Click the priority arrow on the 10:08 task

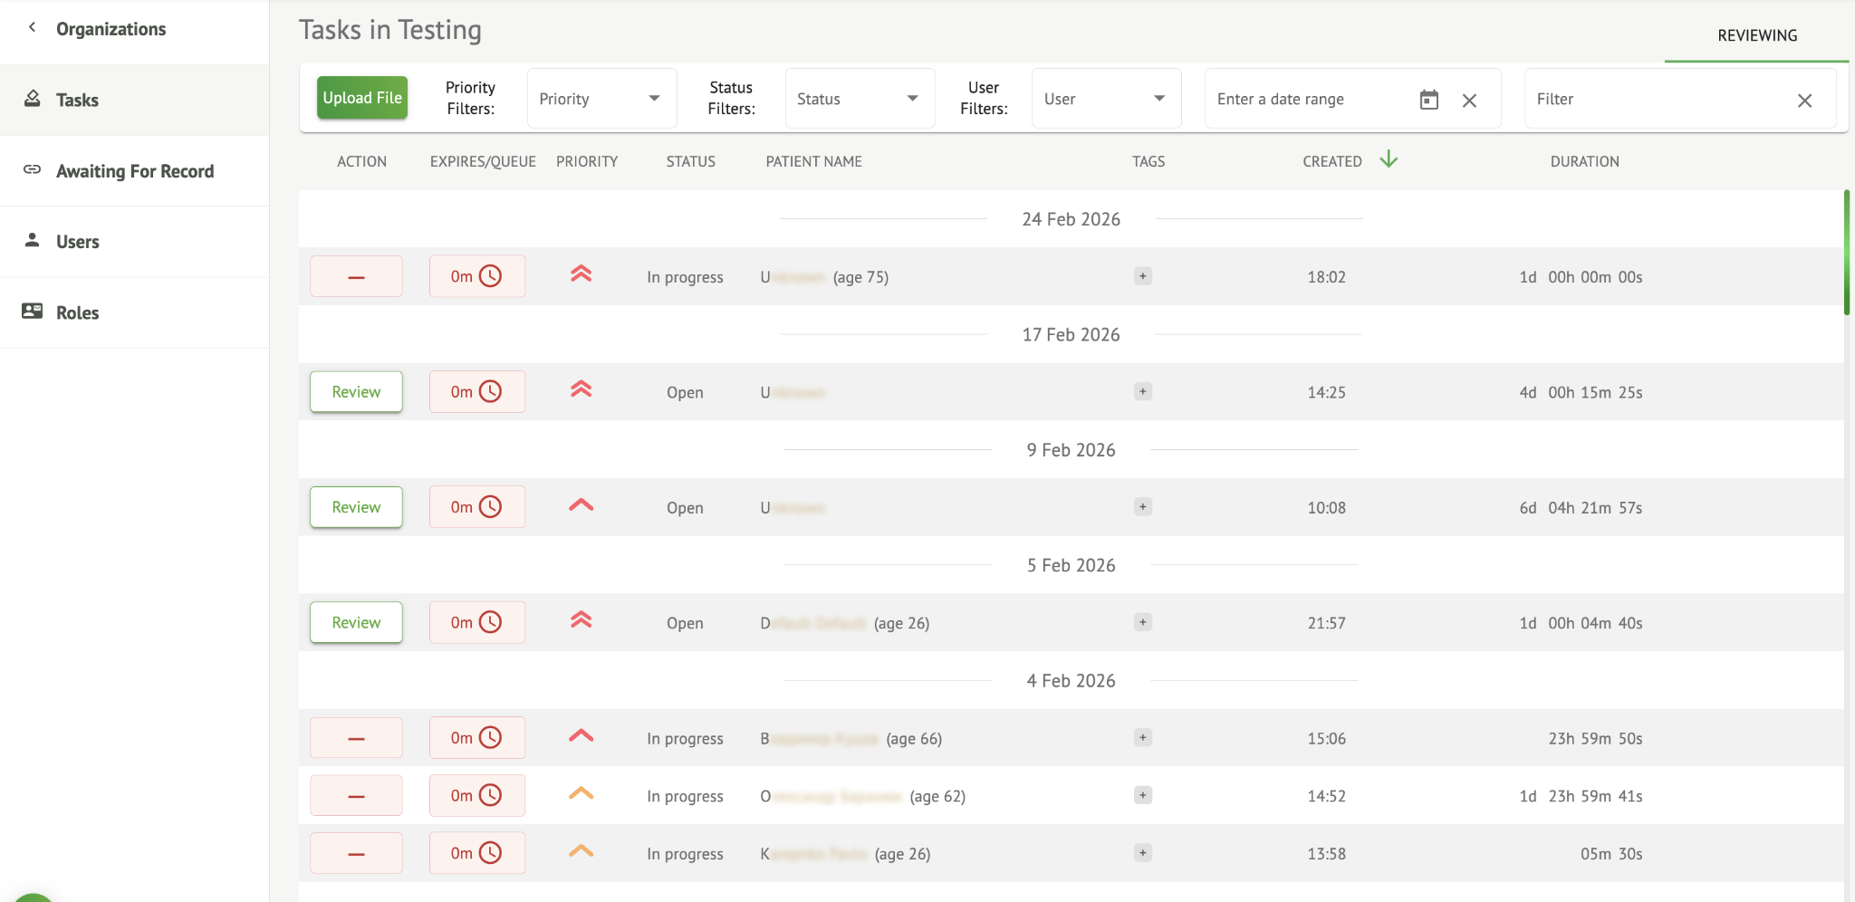581,506
